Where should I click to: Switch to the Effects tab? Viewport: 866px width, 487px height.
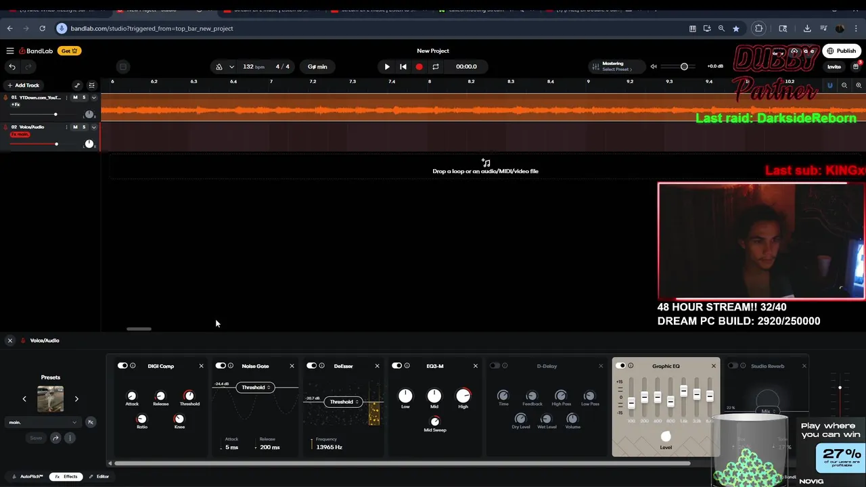[x=66, y=477]
